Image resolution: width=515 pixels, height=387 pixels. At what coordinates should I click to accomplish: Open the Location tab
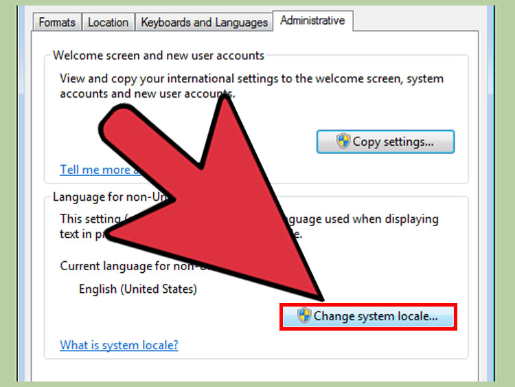pos(108,23)
